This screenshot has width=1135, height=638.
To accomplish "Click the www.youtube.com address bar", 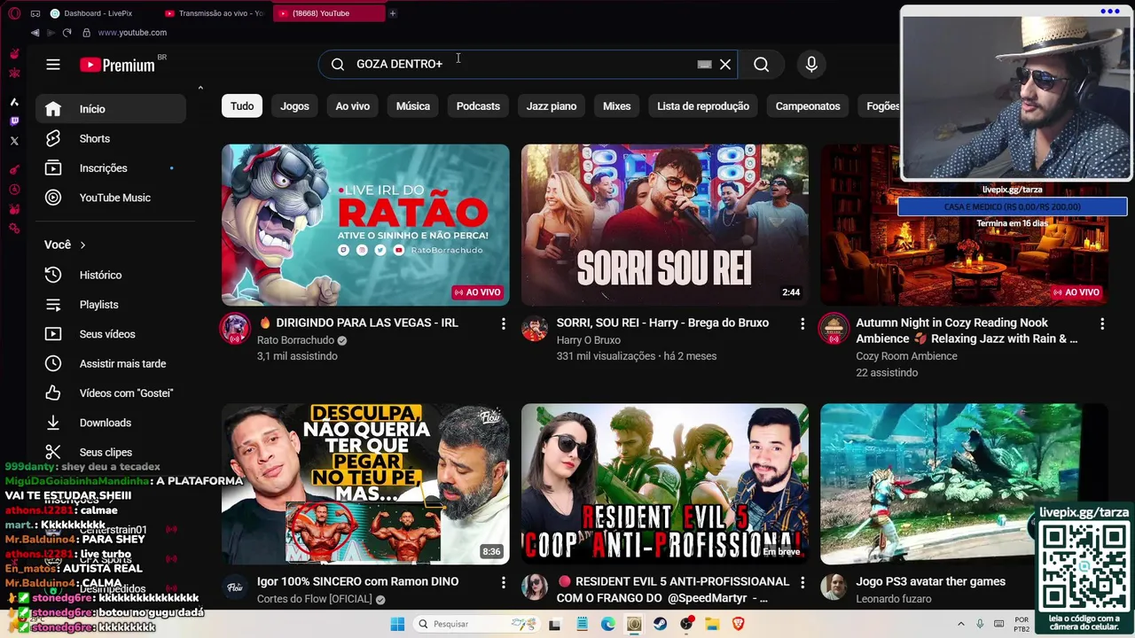I will point(132,33).
